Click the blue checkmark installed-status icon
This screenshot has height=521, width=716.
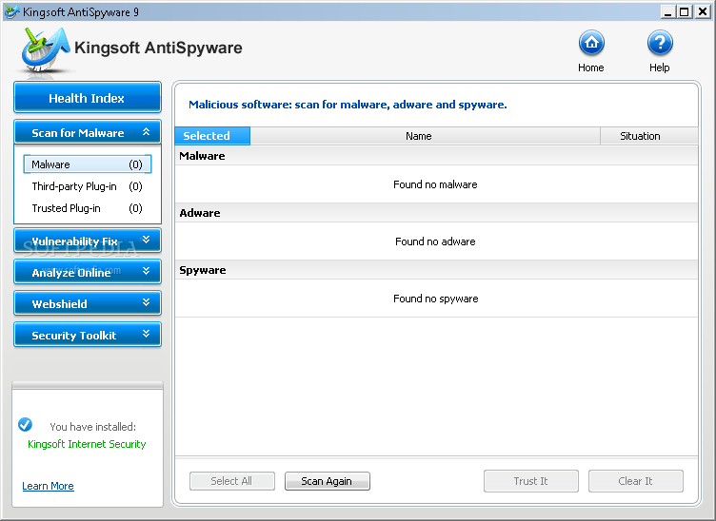click(x=25, y=424)
